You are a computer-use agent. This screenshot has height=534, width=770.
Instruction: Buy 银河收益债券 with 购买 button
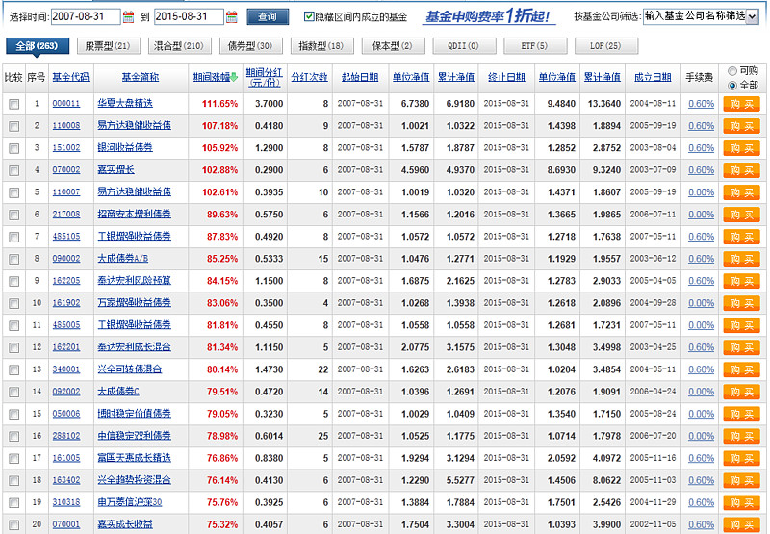pyautogui.click(x=741, y=148)
